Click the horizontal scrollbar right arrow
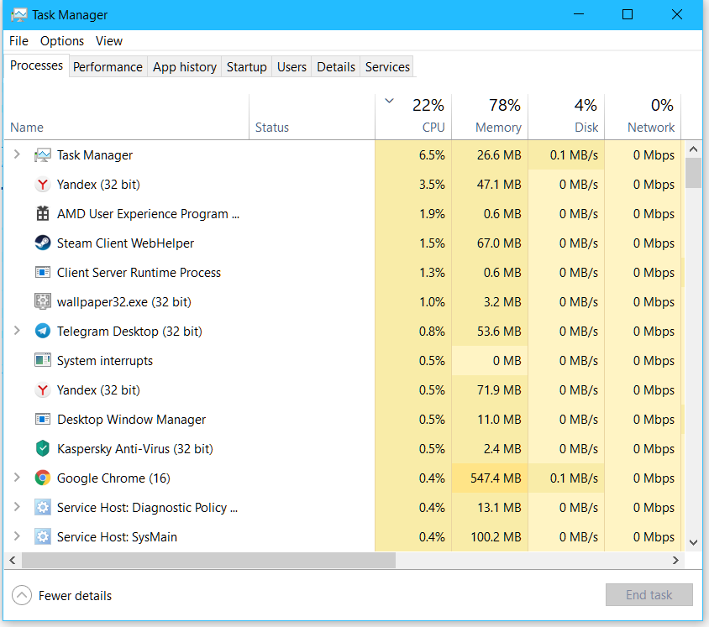The height and width of the screenshot is (627, 709). 675,560
